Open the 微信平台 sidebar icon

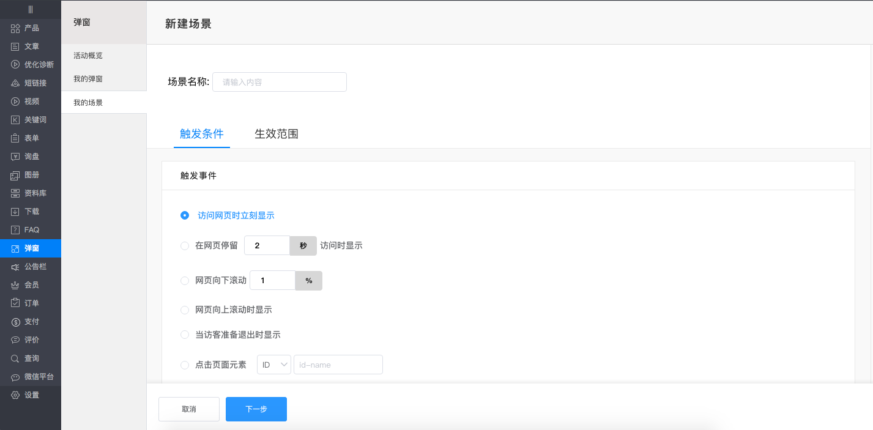click(15, 377)
